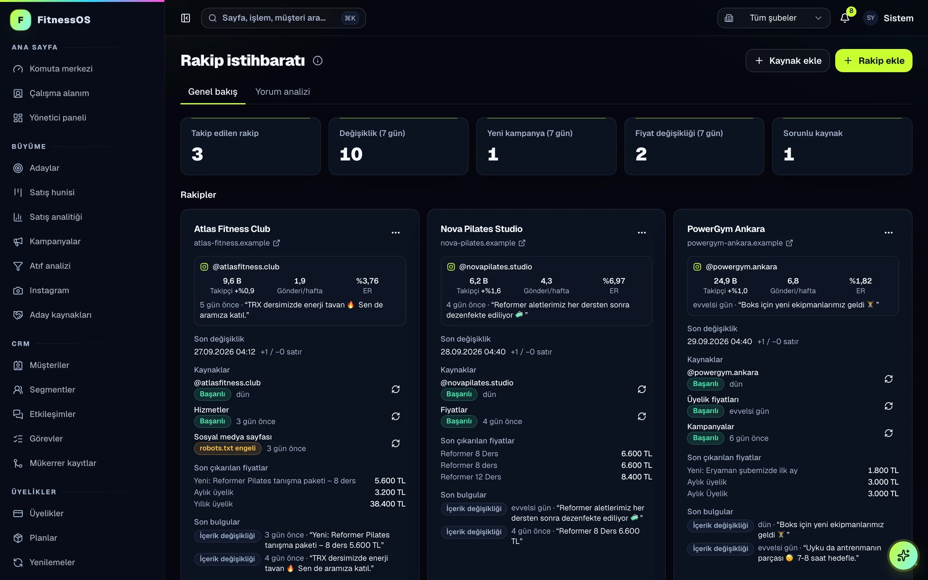Screen dimensions: 928x580
Task: Refresh the Sosyal medya sayfası source
Action: [x=395, y=443]
